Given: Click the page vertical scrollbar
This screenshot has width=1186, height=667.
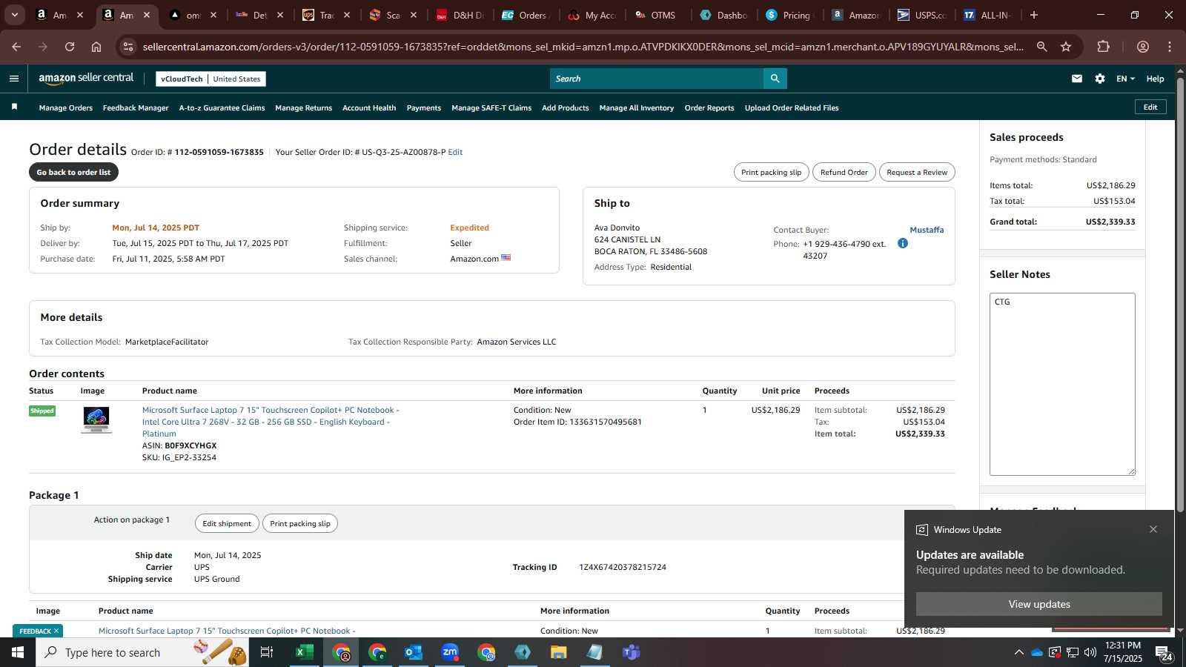Looking at the screenshot, I should tap(1180, 296).
